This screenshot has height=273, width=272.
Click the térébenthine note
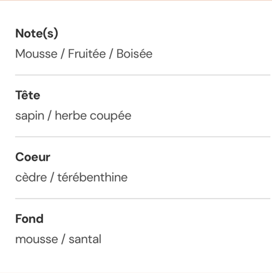pos(92,178)
